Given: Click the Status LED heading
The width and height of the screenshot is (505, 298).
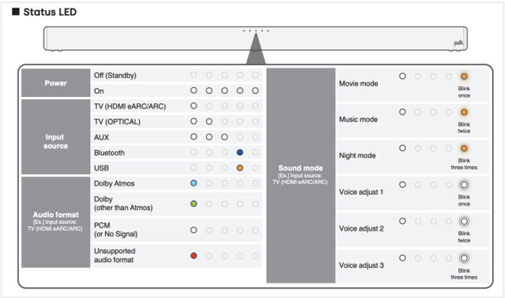Looking at the screenshot, I should pos(50,12).
